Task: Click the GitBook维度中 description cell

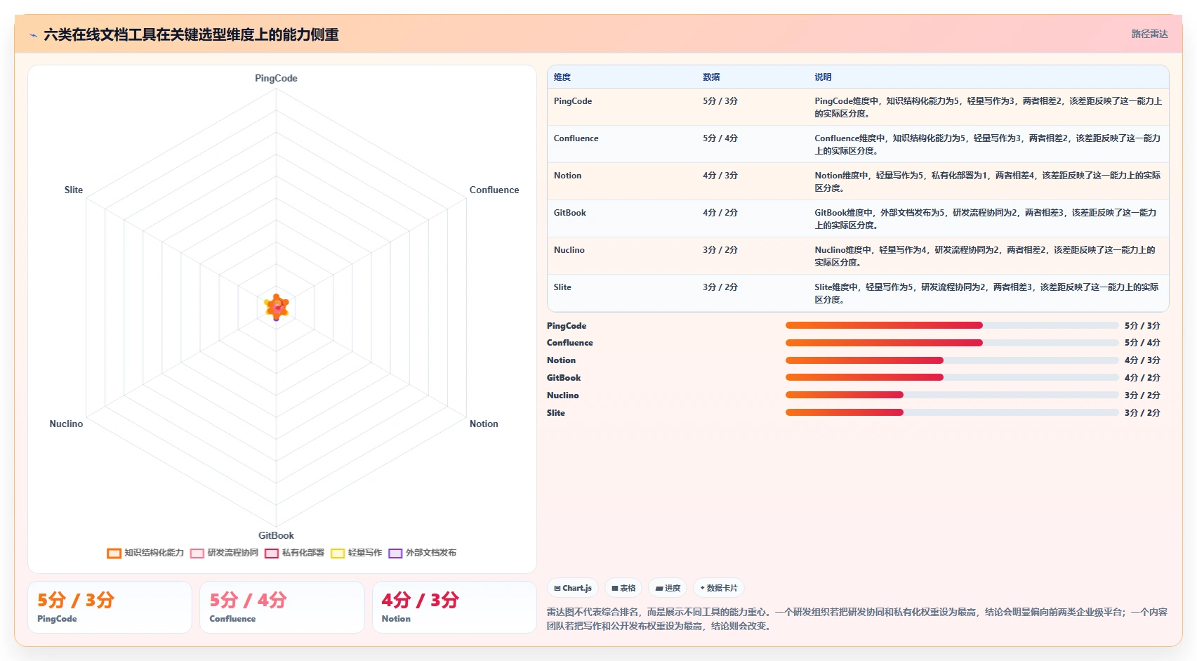Action: click(988, 218)
